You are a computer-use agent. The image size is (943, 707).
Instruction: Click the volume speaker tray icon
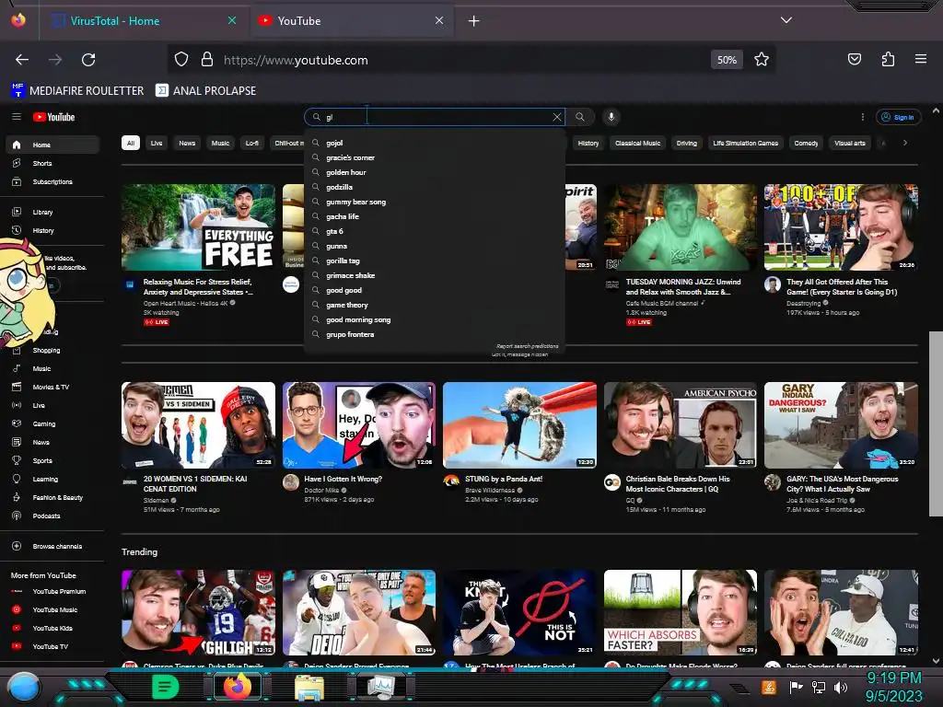point(840,687)
